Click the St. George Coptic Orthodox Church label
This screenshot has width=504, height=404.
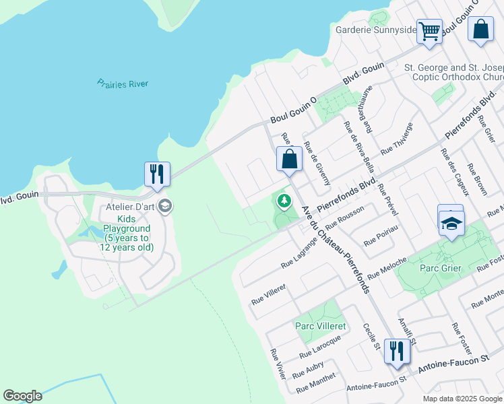point(453,72)
